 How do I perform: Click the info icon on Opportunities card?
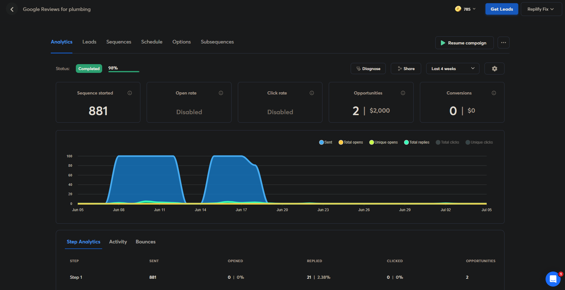click(x=403, y=93)
